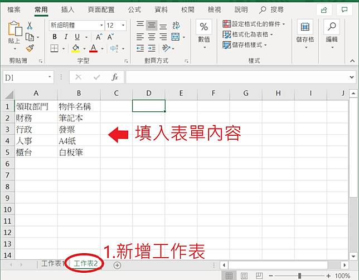359x280 pixels.
Task: Switch to the 插入 tab
Action: pos(67,9)
